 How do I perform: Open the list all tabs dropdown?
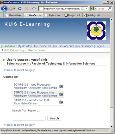[x=112, y=15]
